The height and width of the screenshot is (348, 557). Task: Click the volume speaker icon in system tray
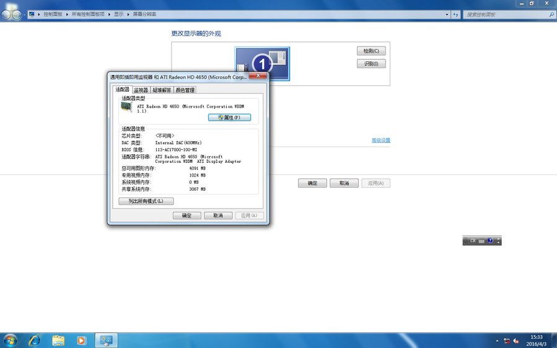pos(515,341)
